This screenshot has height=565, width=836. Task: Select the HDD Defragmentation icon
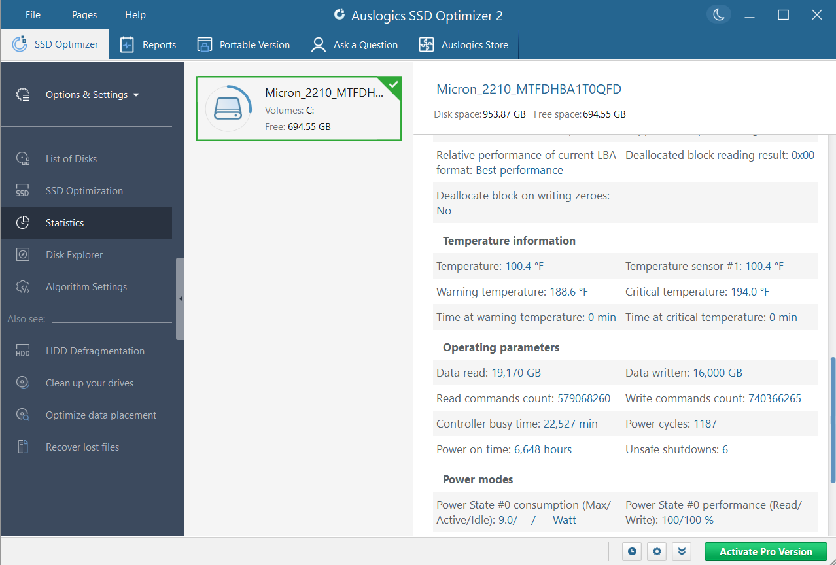pyautogui.click(x=23, y=351)
